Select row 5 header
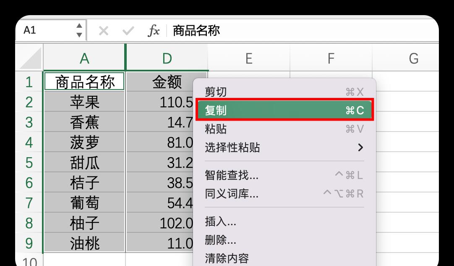 [29, 163]
